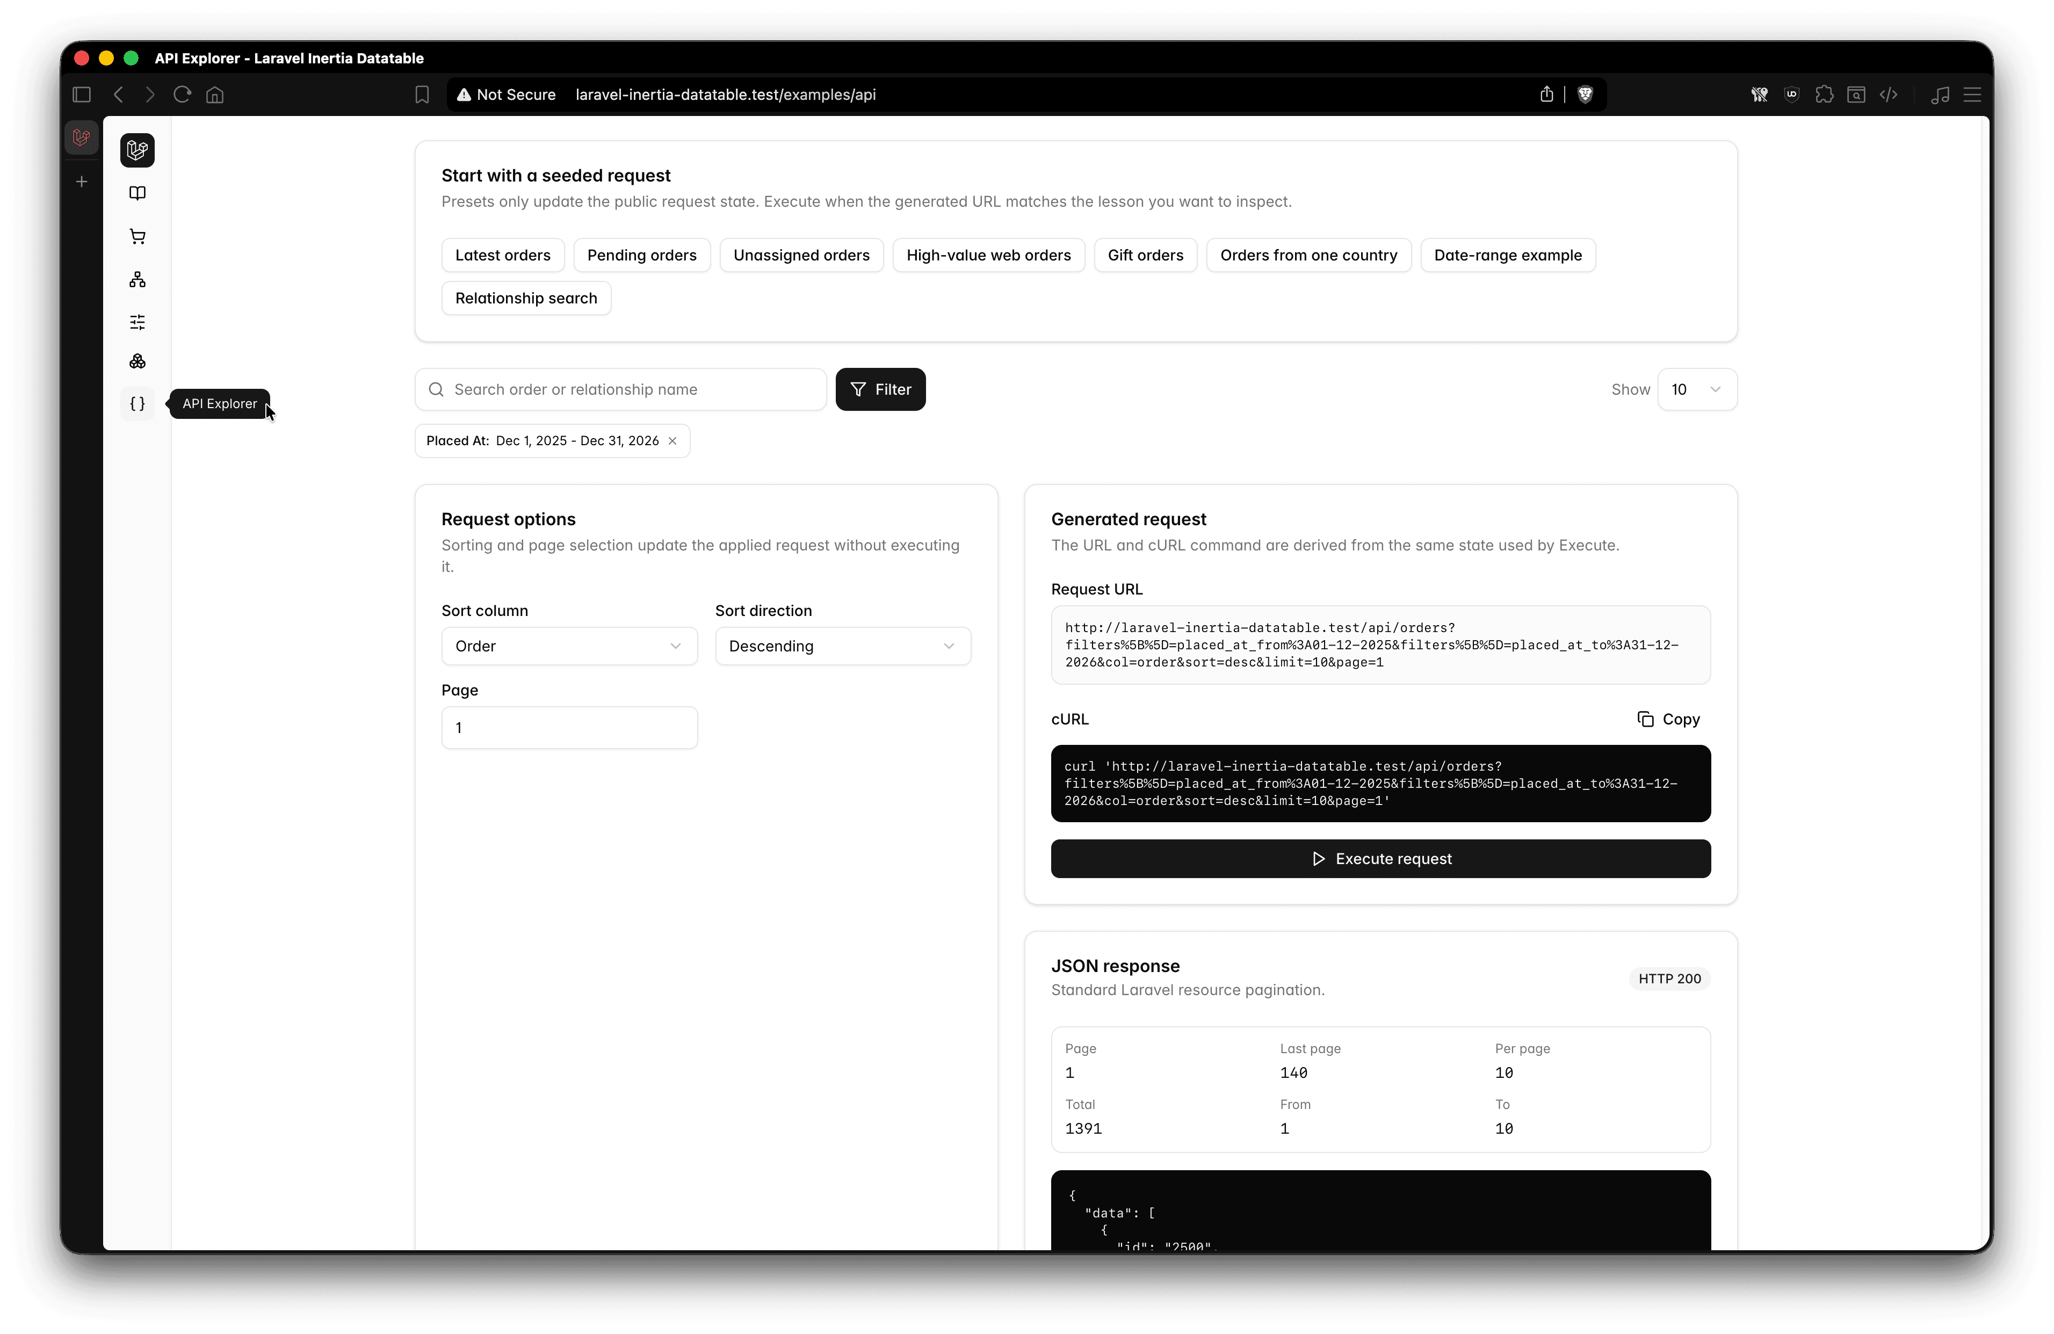2054x1334 pixels.
Task: Click into the Page number input
Action: tap(569, 727)
